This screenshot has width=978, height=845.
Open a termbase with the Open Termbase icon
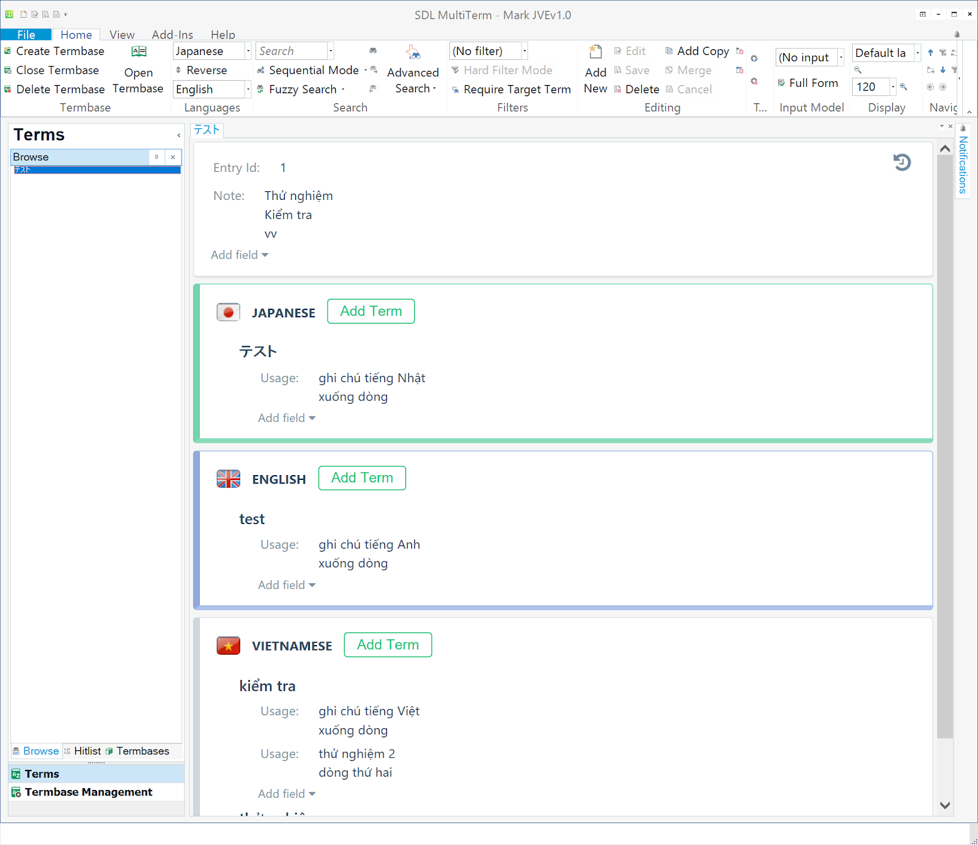pos(139,51)
